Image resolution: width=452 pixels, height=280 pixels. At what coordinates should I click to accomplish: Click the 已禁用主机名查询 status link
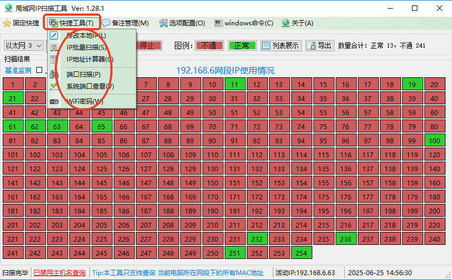pos(60,273)
